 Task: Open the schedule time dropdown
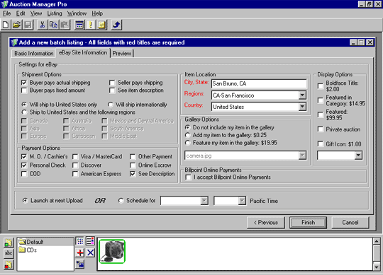242,201
